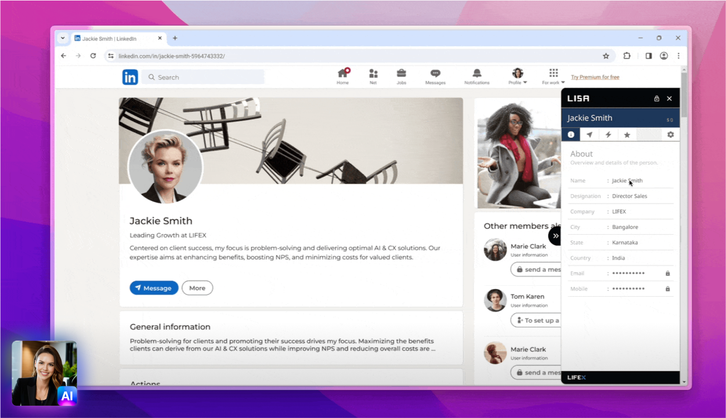Click the Bangalore city value
This screenshot has width=726, height=418.
point(625,227)
